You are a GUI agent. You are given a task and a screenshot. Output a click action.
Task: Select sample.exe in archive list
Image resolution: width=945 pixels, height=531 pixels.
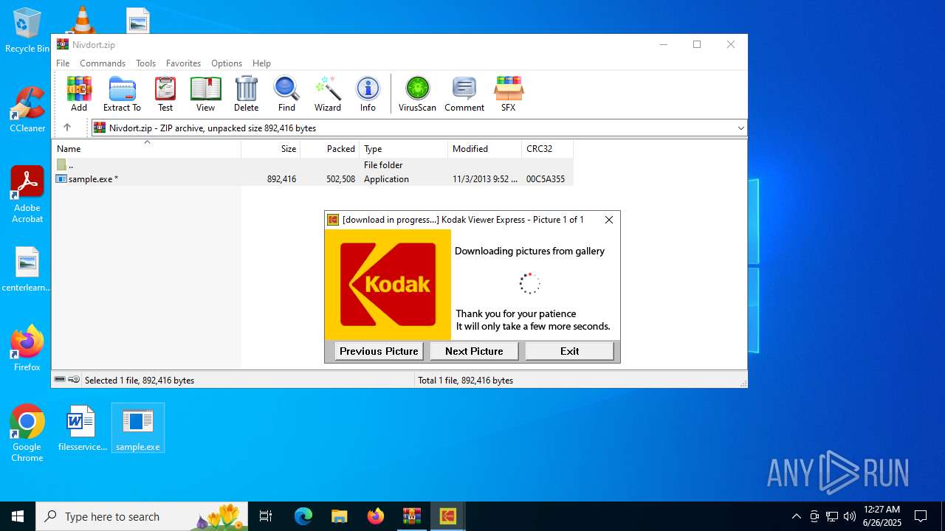312,179
